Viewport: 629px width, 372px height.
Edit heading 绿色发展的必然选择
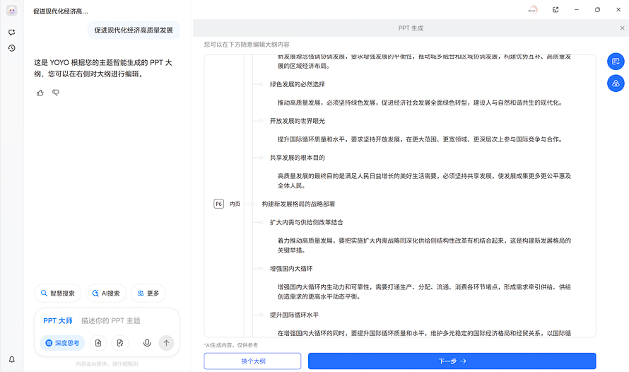[298, 84]
